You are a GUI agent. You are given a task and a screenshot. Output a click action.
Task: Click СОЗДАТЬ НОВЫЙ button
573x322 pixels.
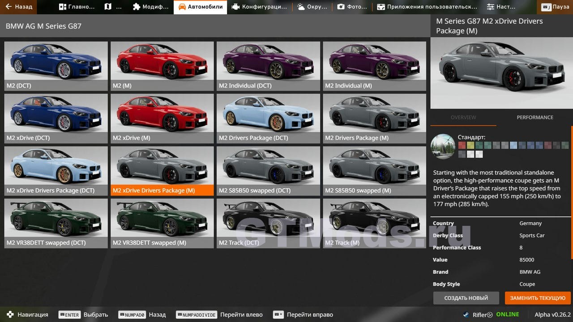click(466, 298)
